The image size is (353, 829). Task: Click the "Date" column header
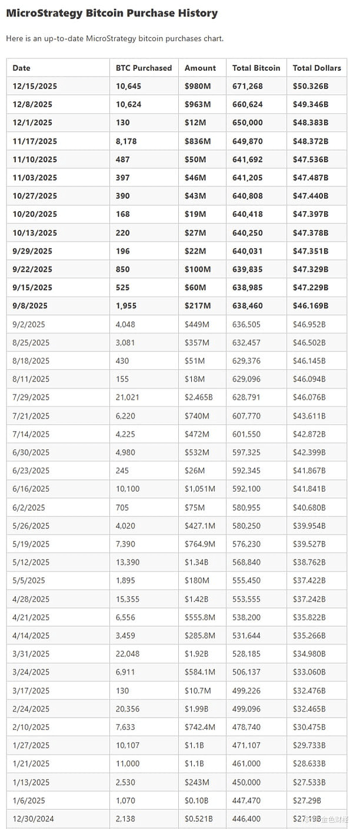(21, 68)
